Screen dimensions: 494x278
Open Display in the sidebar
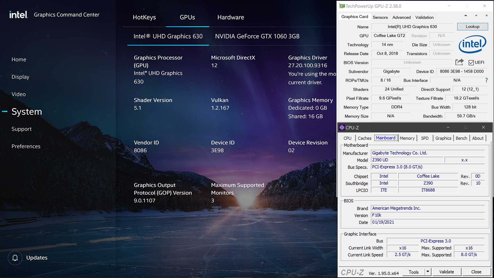click(20, 77)
